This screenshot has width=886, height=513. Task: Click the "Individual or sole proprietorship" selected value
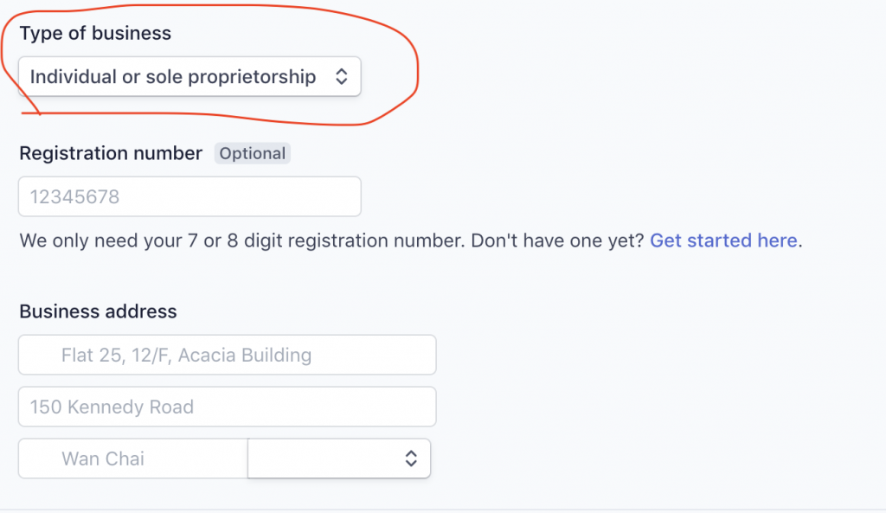173,77
